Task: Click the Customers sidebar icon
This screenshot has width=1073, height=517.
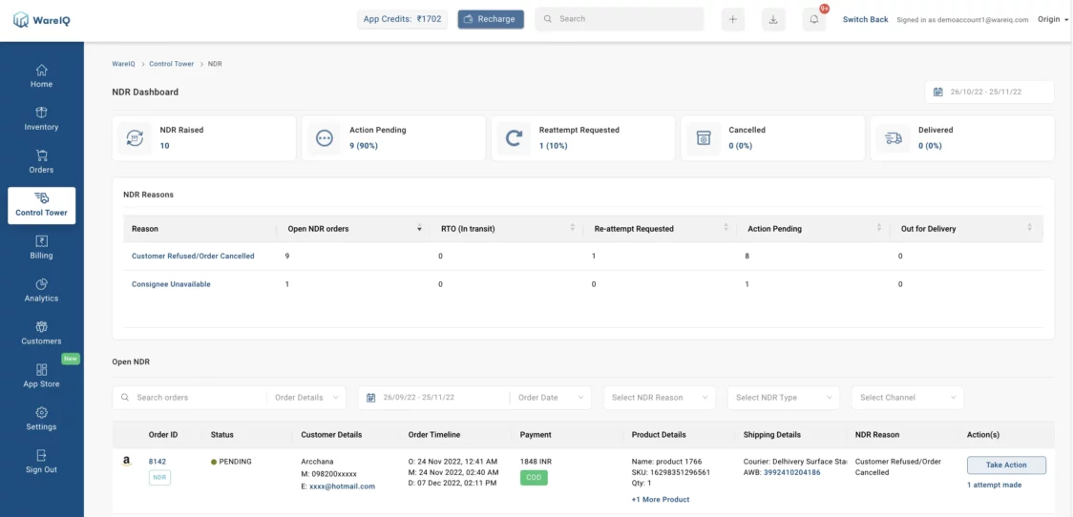Action: point(41,327)
